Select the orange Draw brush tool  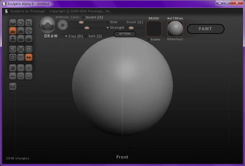[x=13, y=31]
